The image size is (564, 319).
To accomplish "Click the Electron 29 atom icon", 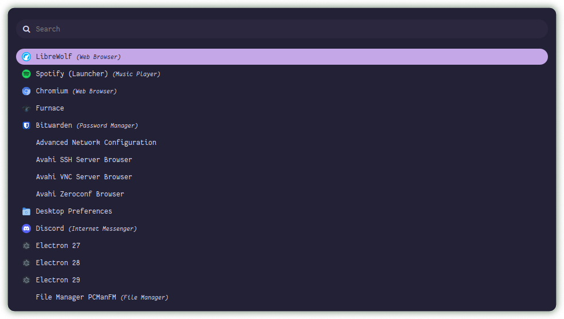I will 26,280.
